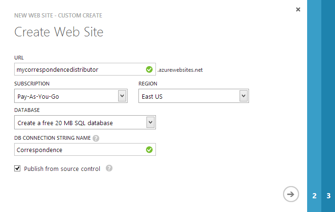Focus the DB connection string name field
The height and width of the screenshot is (212, 335).
coord(78,150)
